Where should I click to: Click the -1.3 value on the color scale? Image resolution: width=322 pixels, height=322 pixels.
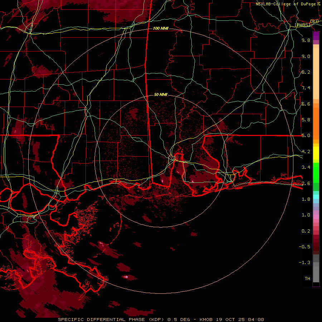(x=304, y=263)
